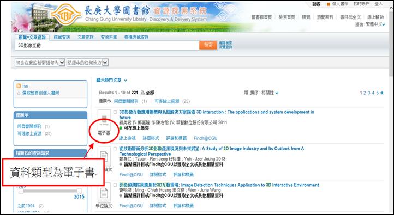
Task: Click FindIt@CGU under the Image Detection result
Action: [x=131, y=206]
